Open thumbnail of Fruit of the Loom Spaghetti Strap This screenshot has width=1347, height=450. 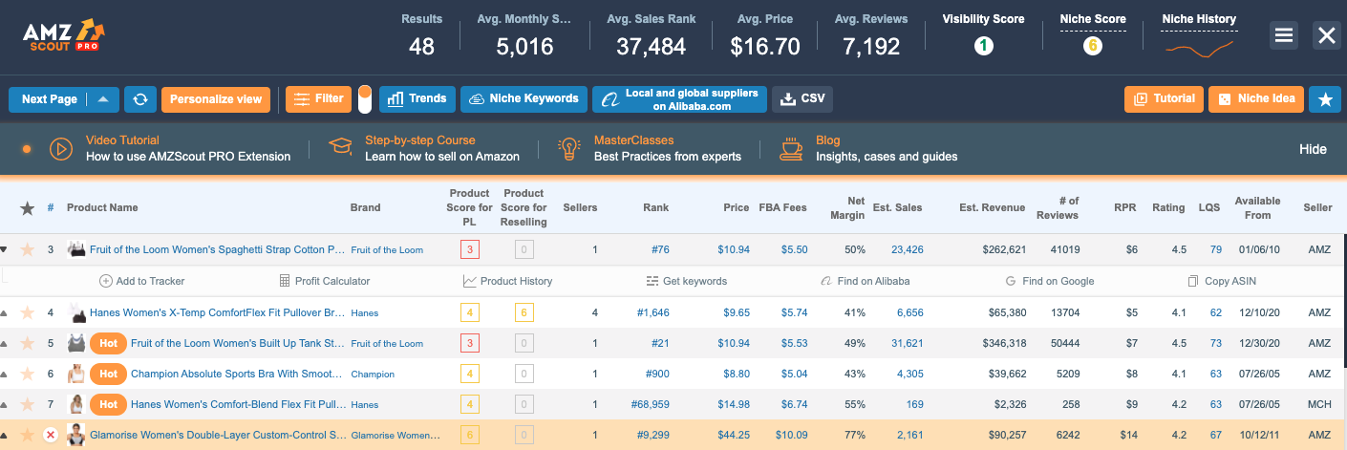(x=75, y=249)
